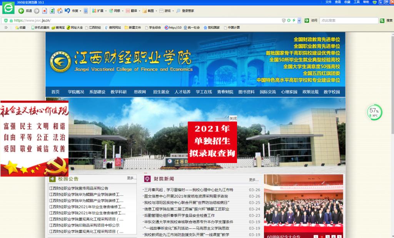Open the 截图 screenshot dropdown arrow
The width and height of the screenshot is (394, 238).
(x=157, y=11)
